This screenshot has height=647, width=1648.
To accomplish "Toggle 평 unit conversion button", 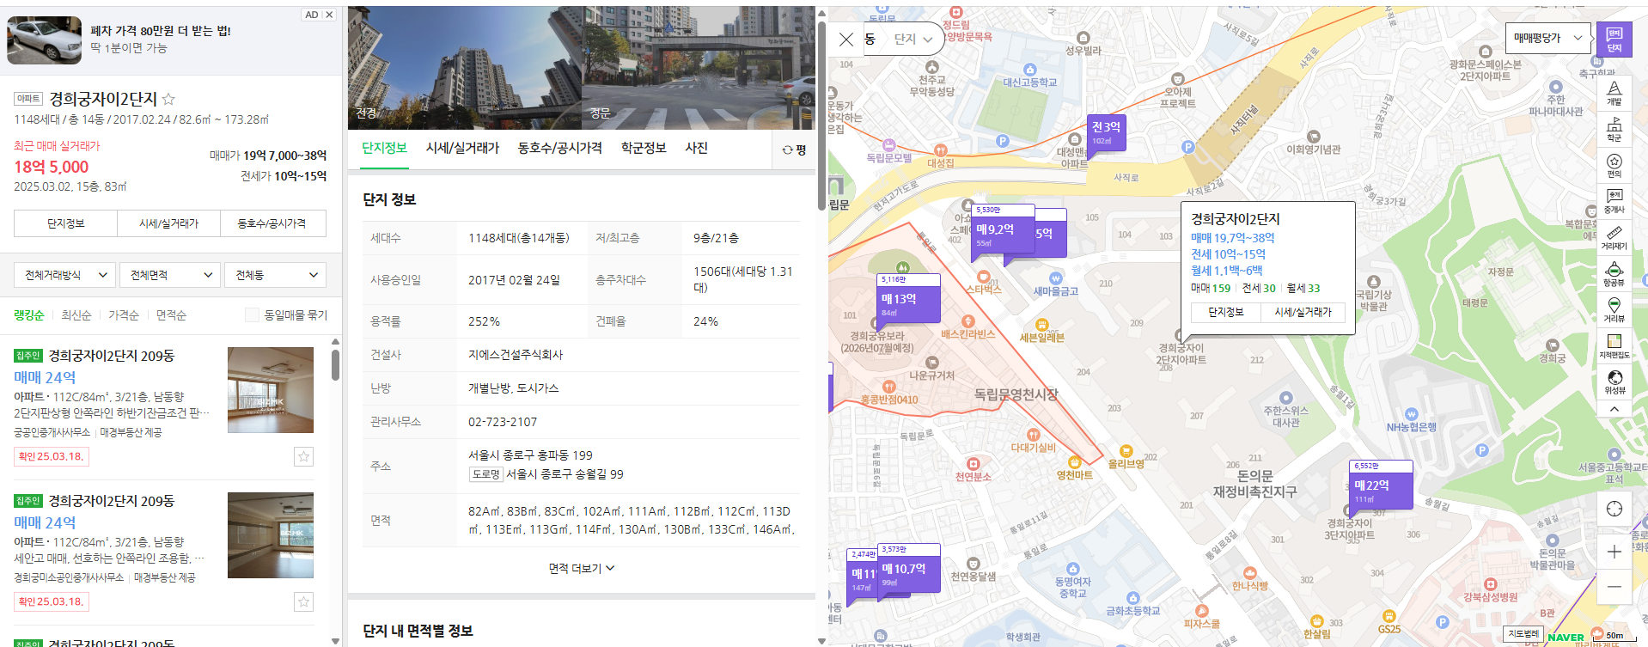I will [794, 150].
